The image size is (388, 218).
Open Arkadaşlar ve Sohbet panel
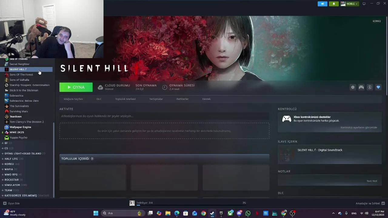pos(370,203)
